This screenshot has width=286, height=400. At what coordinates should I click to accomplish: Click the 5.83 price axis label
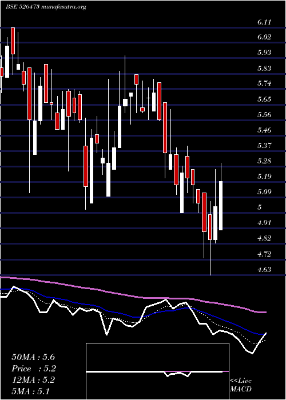tap(264, 69)
